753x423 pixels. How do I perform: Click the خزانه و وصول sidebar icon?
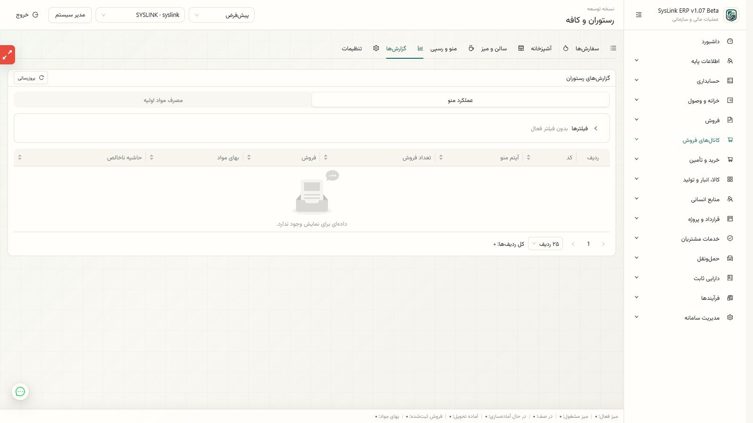730,101
